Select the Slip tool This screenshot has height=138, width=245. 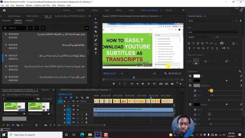[96, 36]
